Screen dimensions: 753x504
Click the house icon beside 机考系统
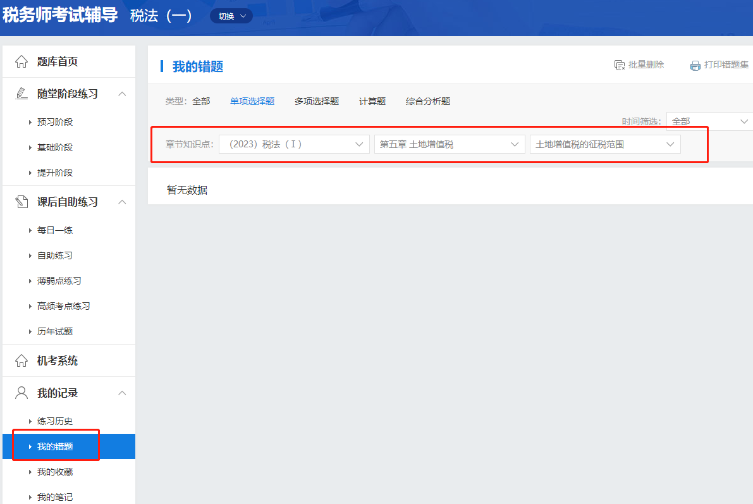(x=21, y=360)
